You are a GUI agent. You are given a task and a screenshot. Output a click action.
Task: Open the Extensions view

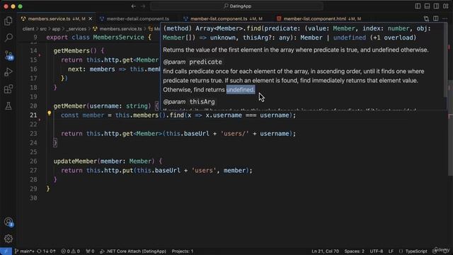coord(8,89)
